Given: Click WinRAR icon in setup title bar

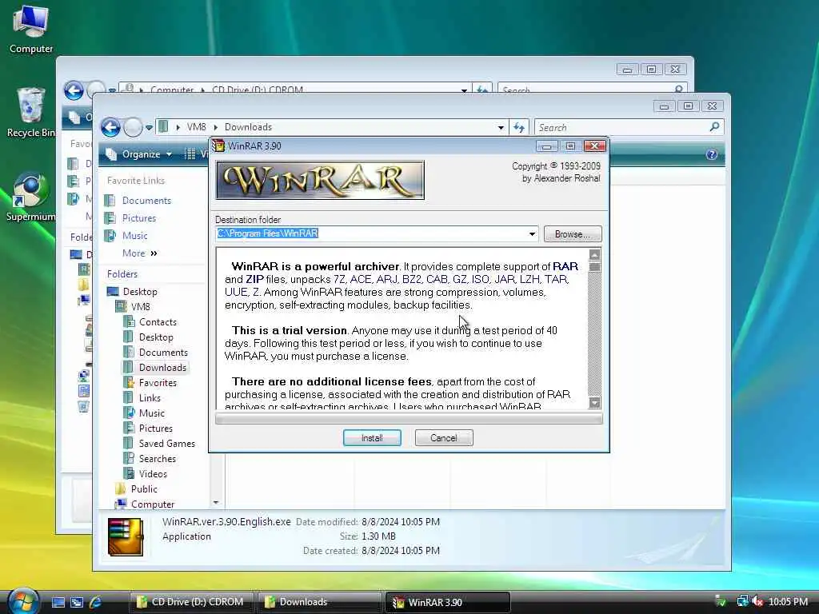Looking at the screenshot, I should [x=218, y=146].
